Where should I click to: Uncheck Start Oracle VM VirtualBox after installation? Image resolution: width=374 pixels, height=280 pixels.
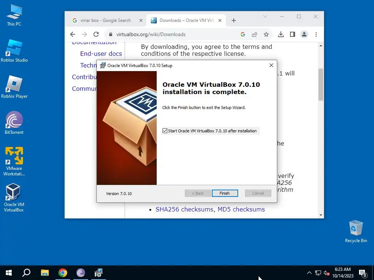pyautogui.click(x=165, y=131)
